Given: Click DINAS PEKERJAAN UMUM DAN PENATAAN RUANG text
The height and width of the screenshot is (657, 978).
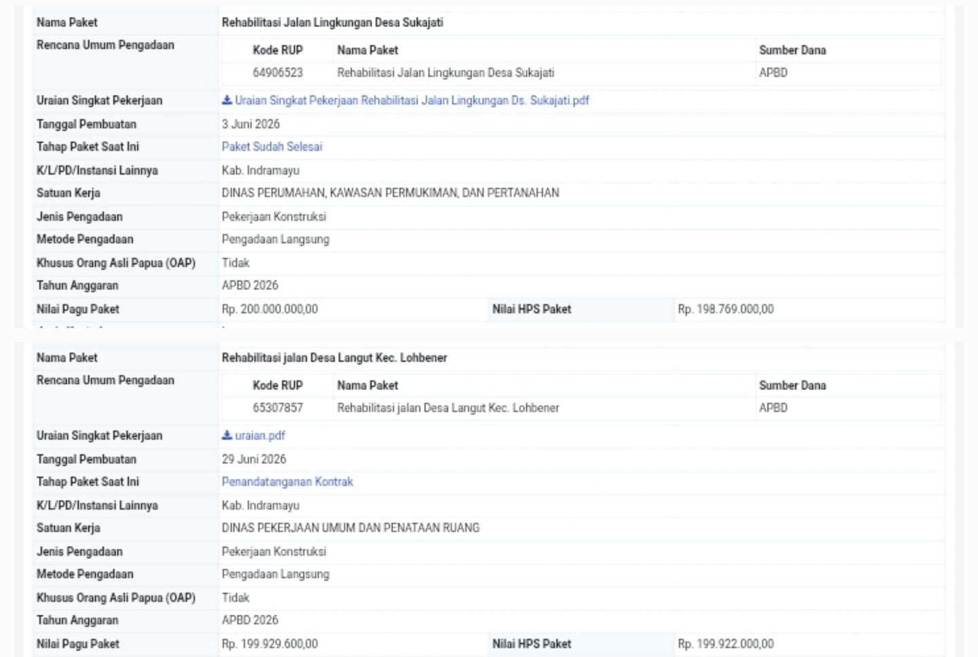Looking at the screenshot, I should 350,528.
